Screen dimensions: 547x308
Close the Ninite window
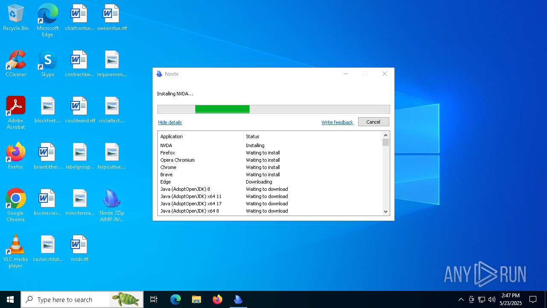(384, 74)
